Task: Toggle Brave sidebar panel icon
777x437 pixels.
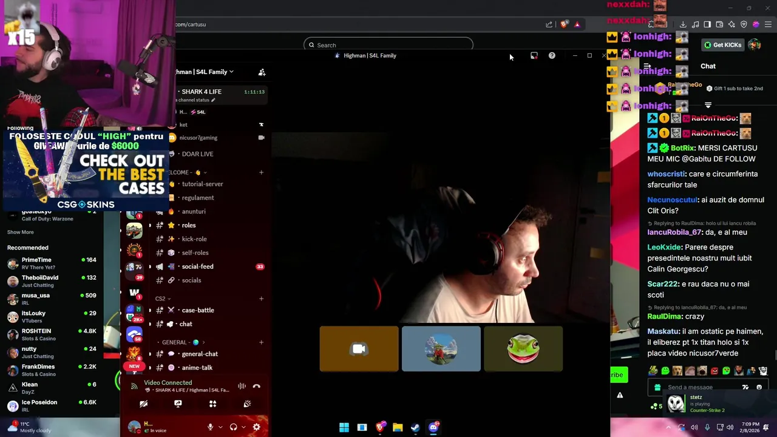Action: pos(707,24)
